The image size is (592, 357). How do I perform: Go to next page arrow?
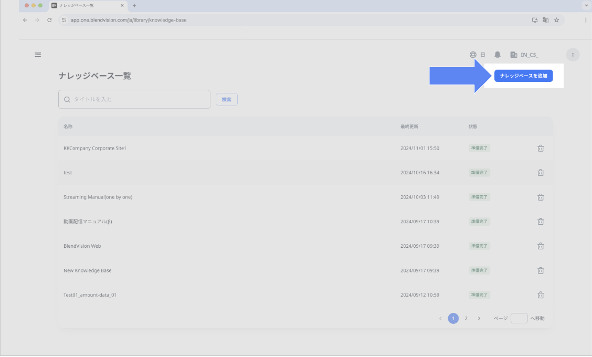point(479,319)
